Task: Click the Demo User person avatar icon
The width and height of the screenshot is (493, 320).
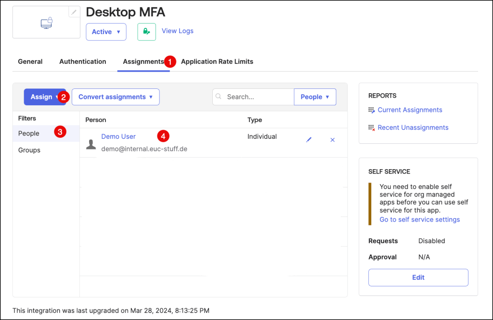Action: click(91, 144)
